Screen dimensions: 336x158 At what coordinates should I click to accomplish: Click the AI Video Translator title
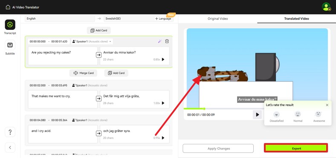(26, 7)
